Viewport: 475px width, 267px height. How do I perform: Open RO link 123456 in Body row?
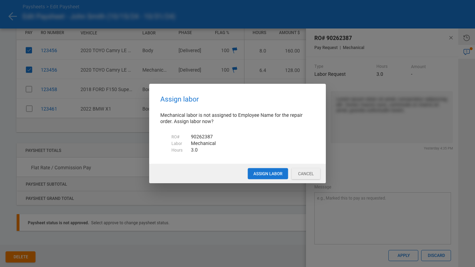(49, 50)
